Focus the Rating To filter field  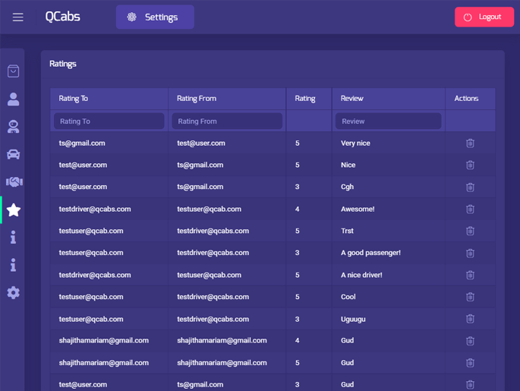click(109, 121)
